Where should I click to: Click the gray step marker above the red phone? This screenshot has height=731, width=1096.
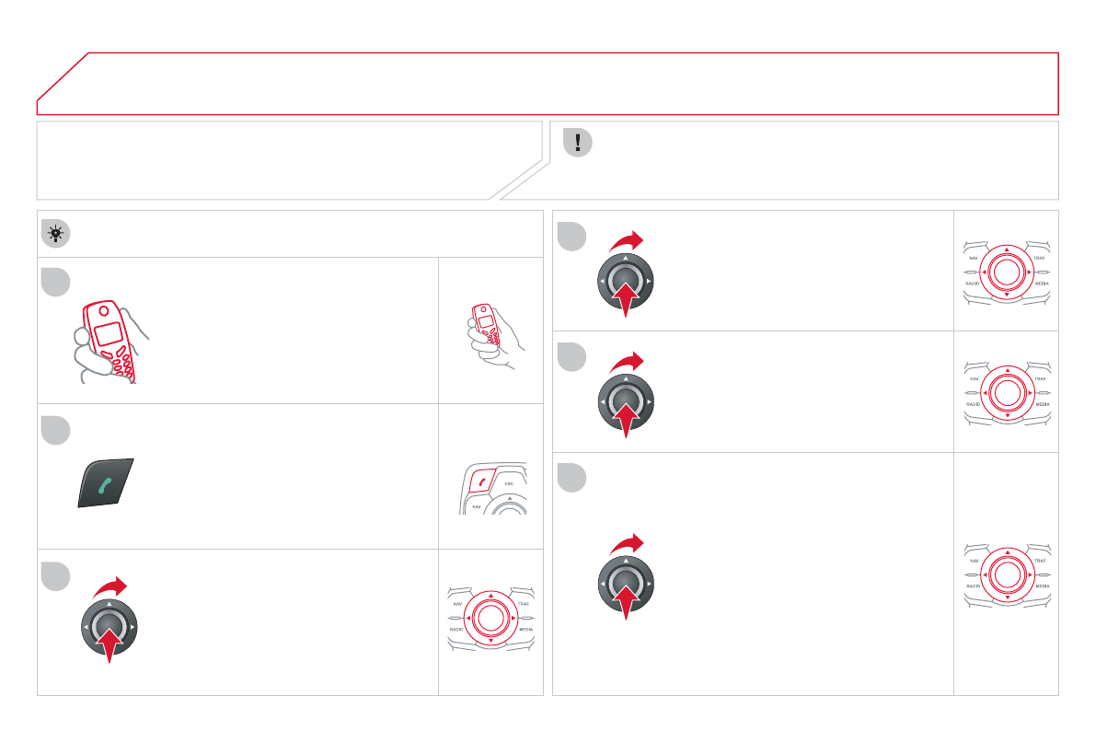coord(56,282)
